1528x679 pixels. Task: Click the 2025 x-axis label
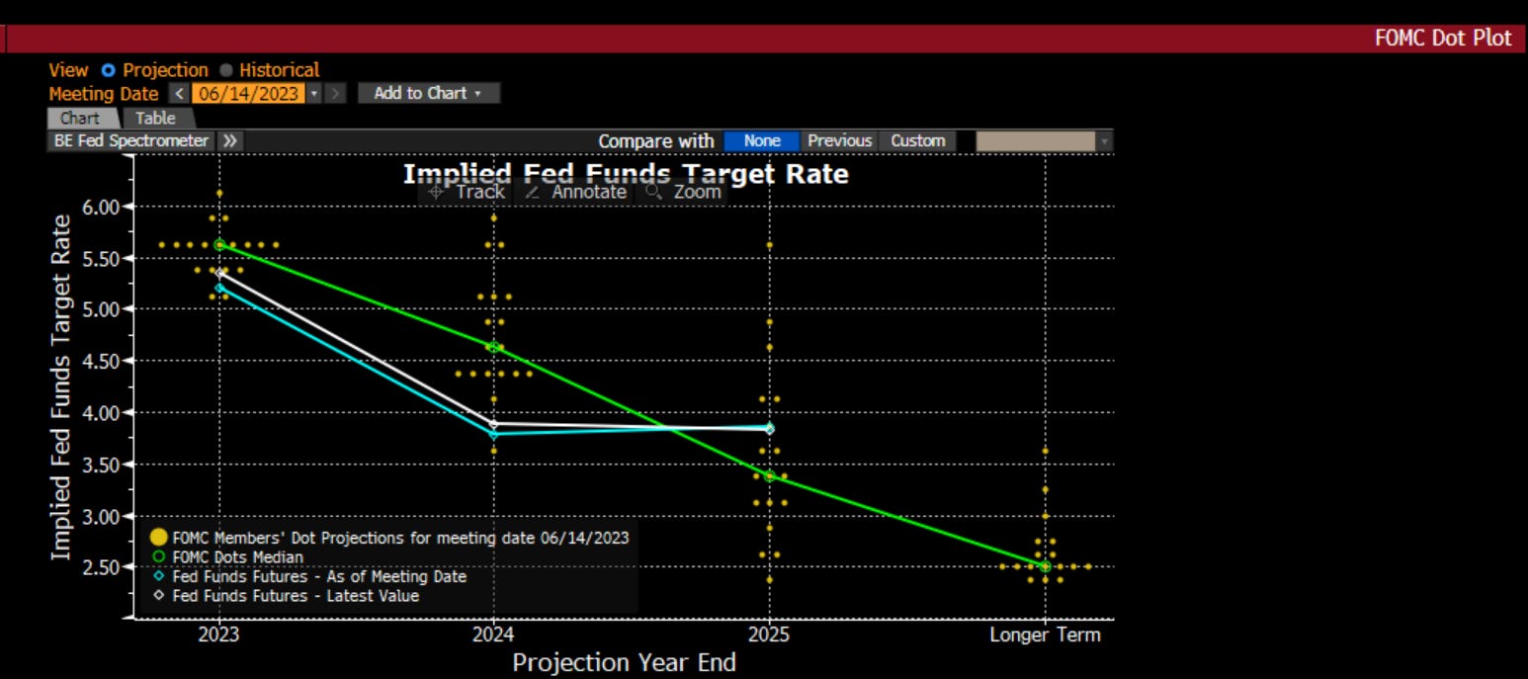[769, 635]
